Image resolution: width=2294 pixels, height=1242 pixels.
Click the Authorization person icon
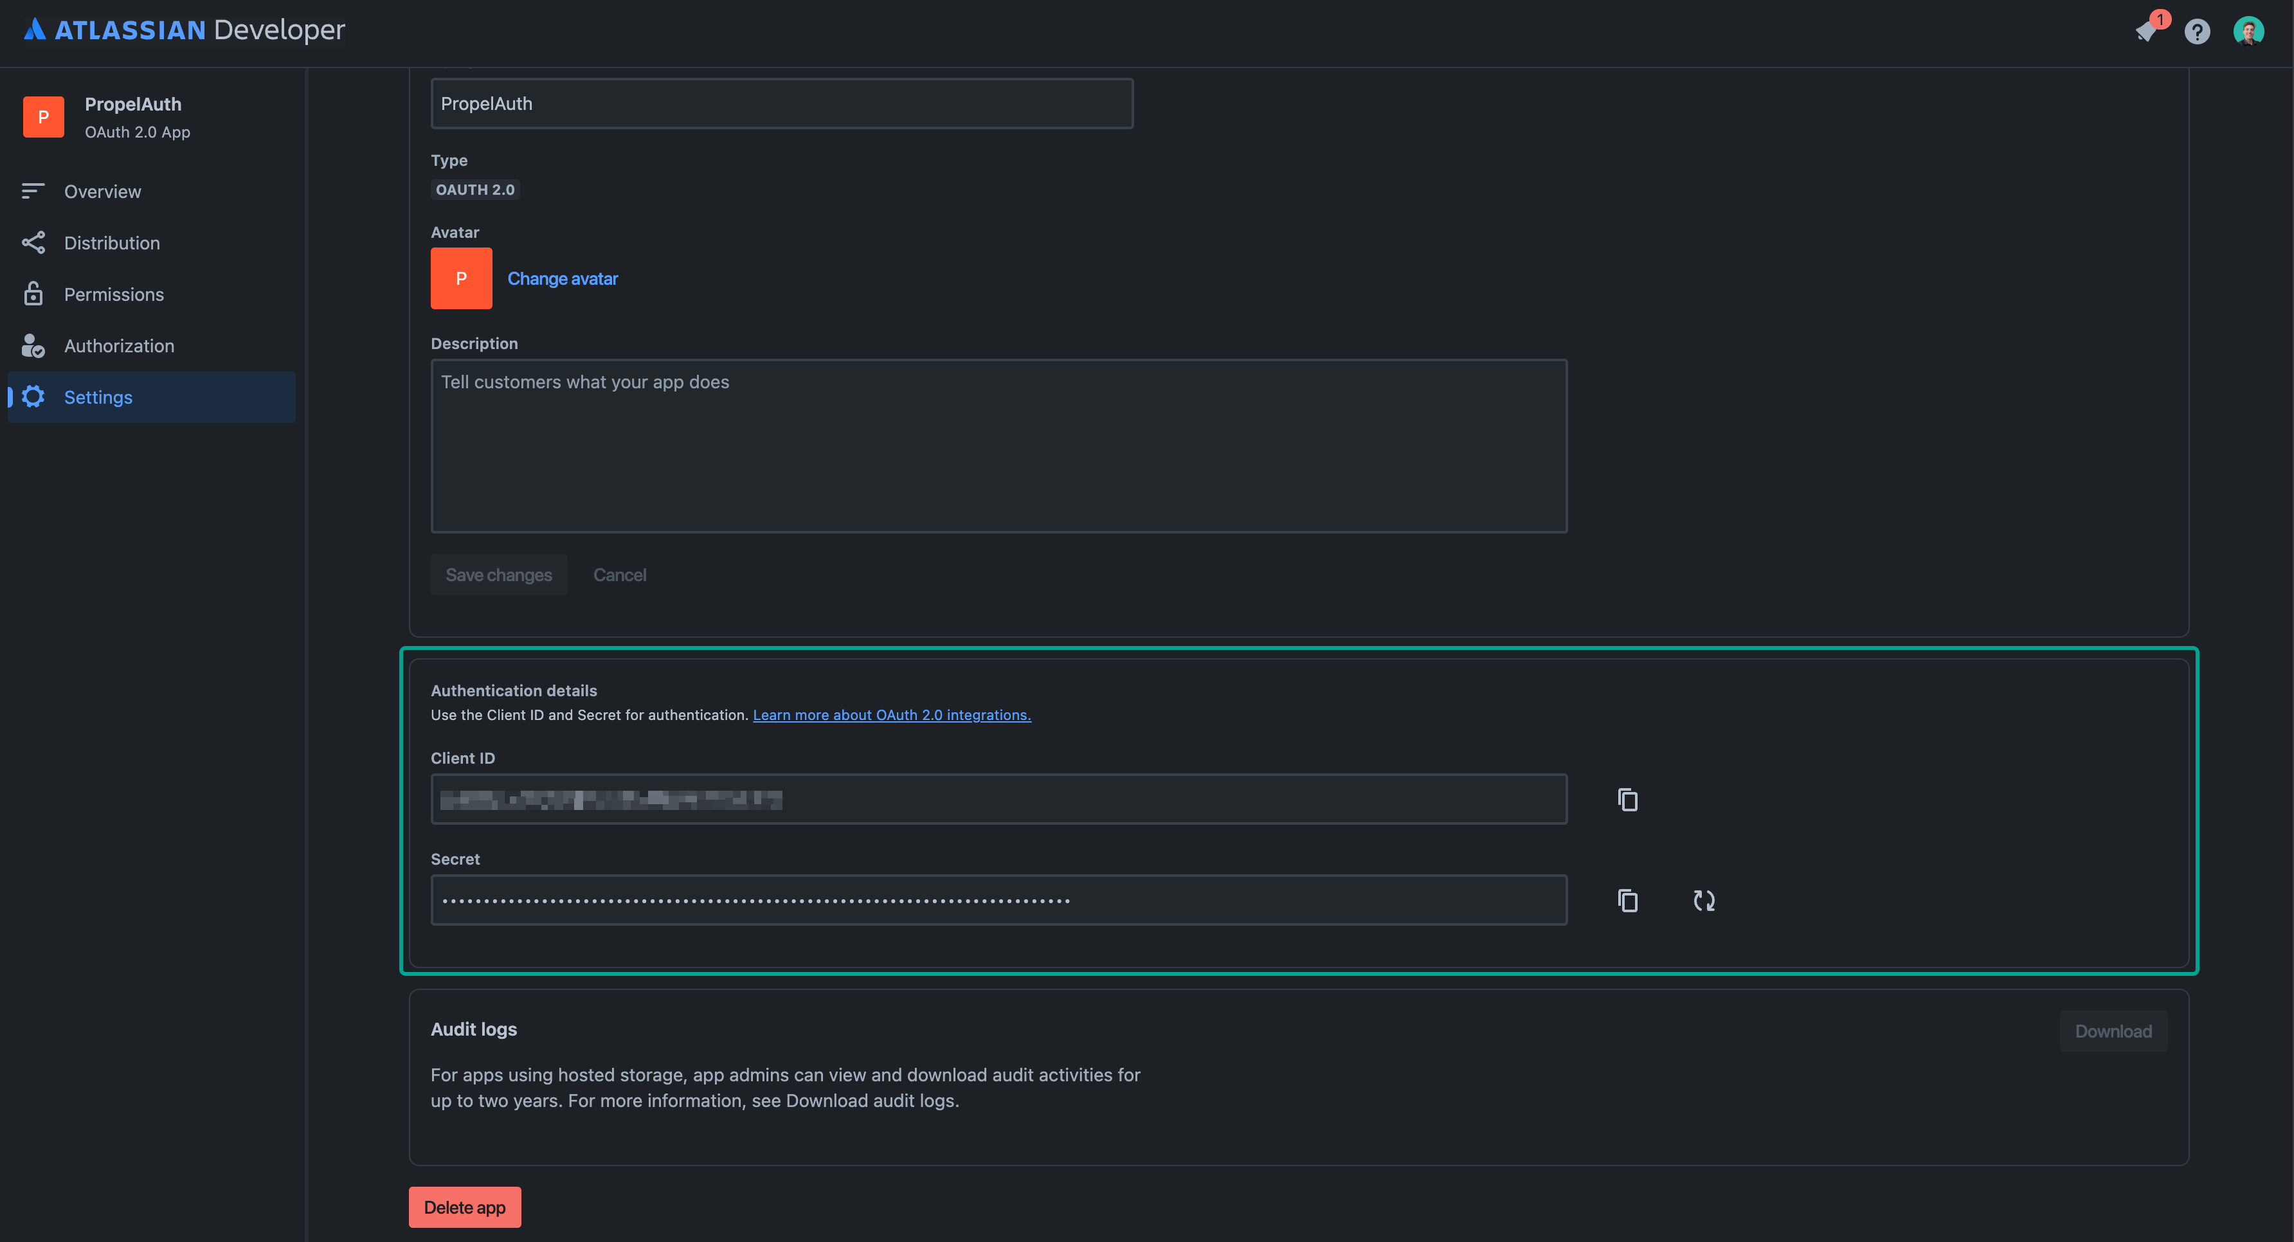(x=33, y=345)
